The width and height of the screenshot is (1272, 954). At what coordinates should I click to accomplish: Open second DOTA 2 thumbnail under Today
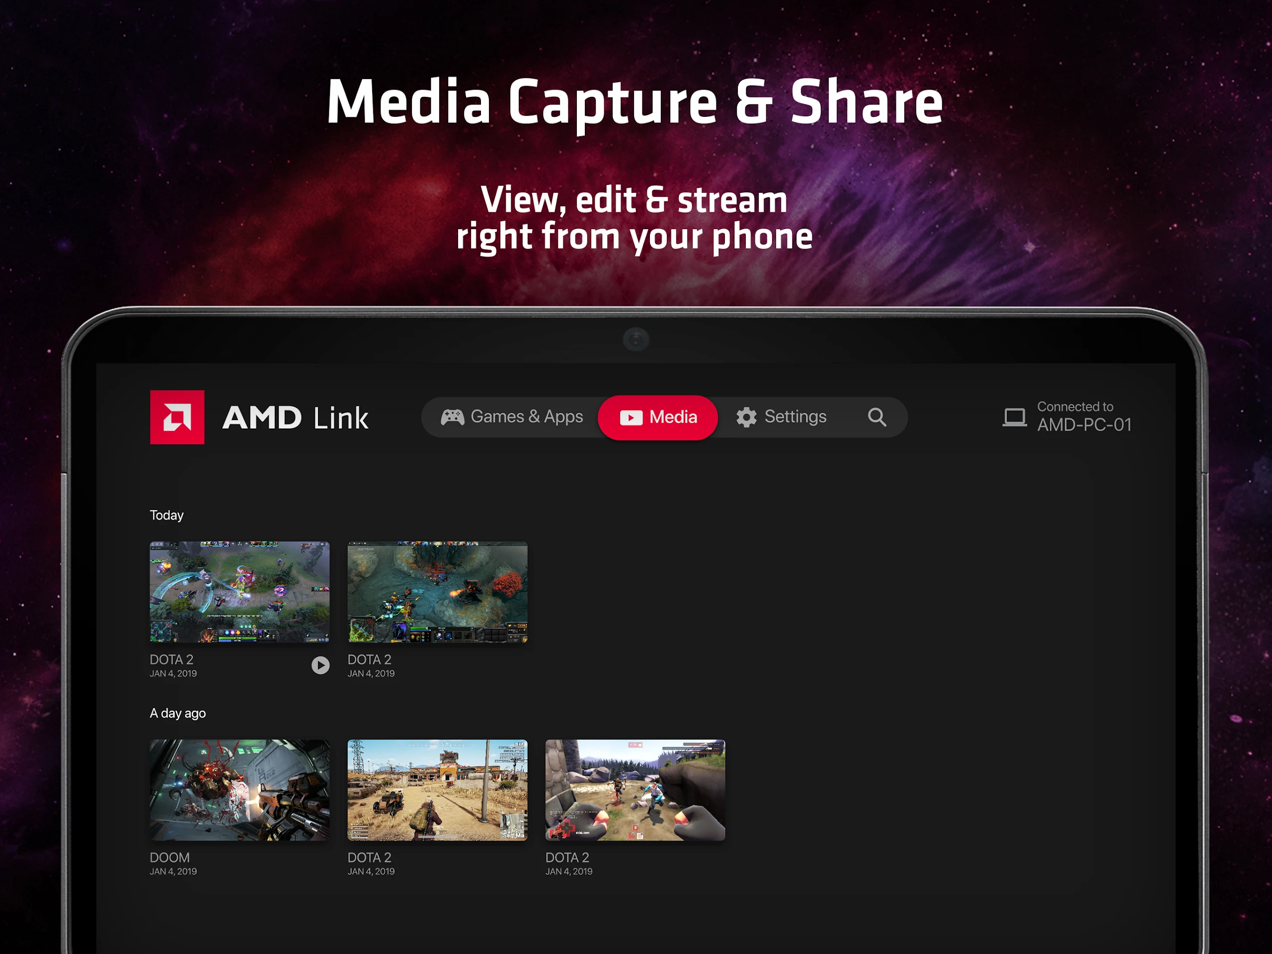pyautogui.click(x=437, y=592)
